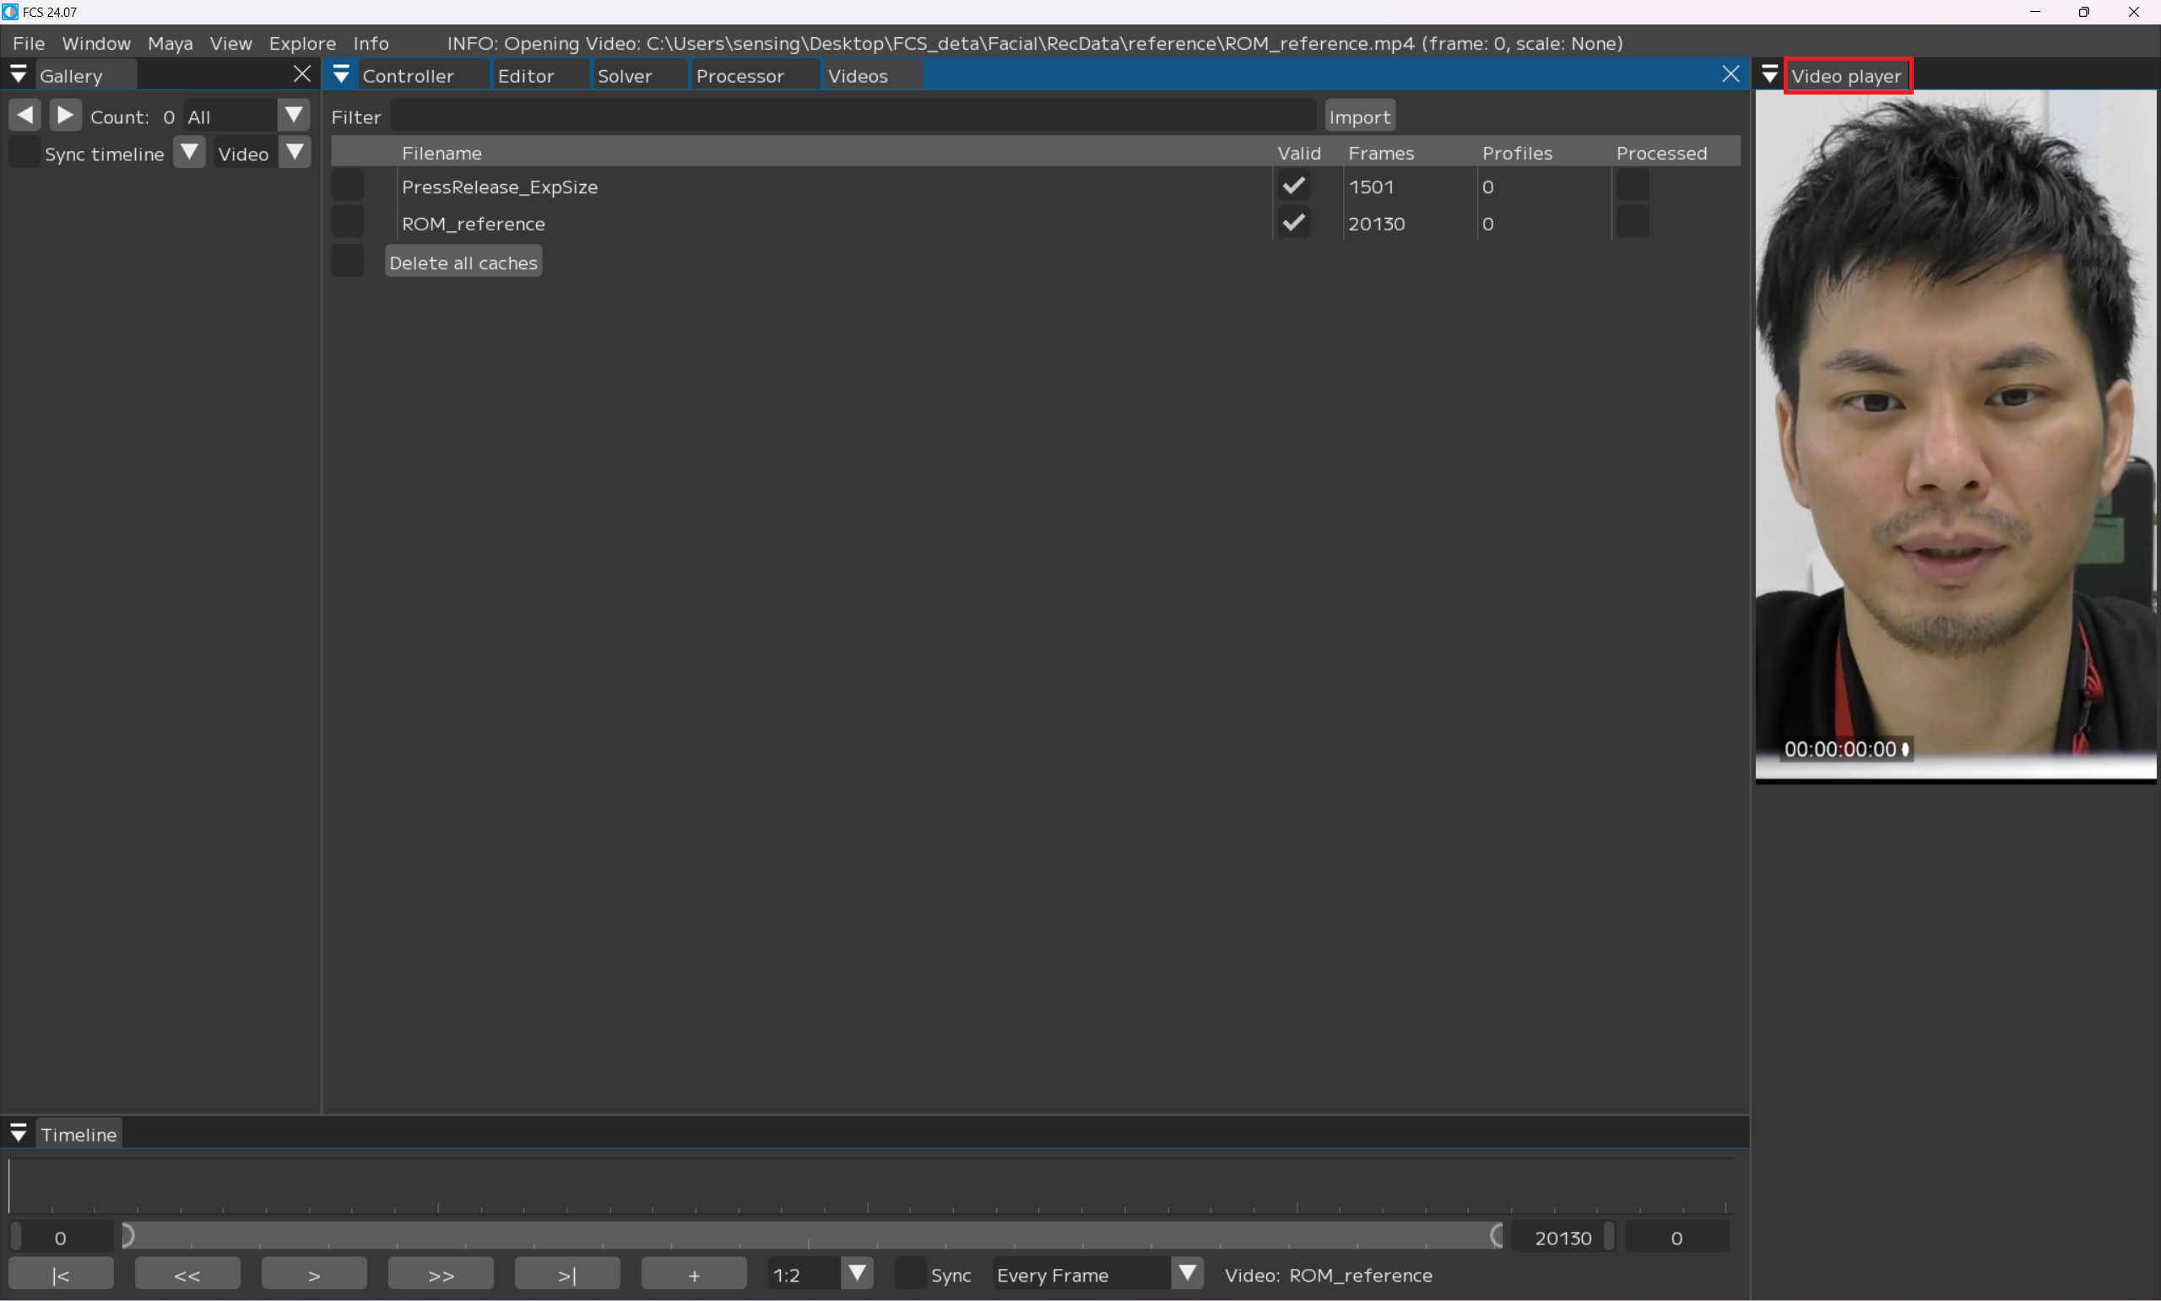
Task: Open the Video player panel menu icon
Action: 1769,74
